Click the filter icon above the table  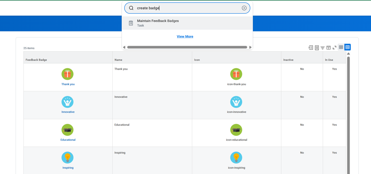(322, 48)
